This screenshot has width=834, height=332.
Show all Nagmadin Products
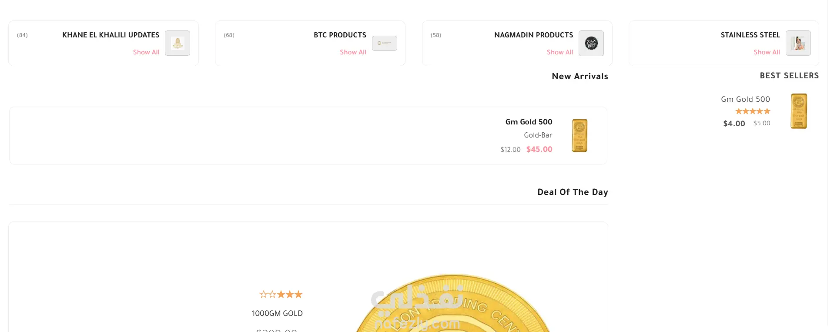[560, 52]
